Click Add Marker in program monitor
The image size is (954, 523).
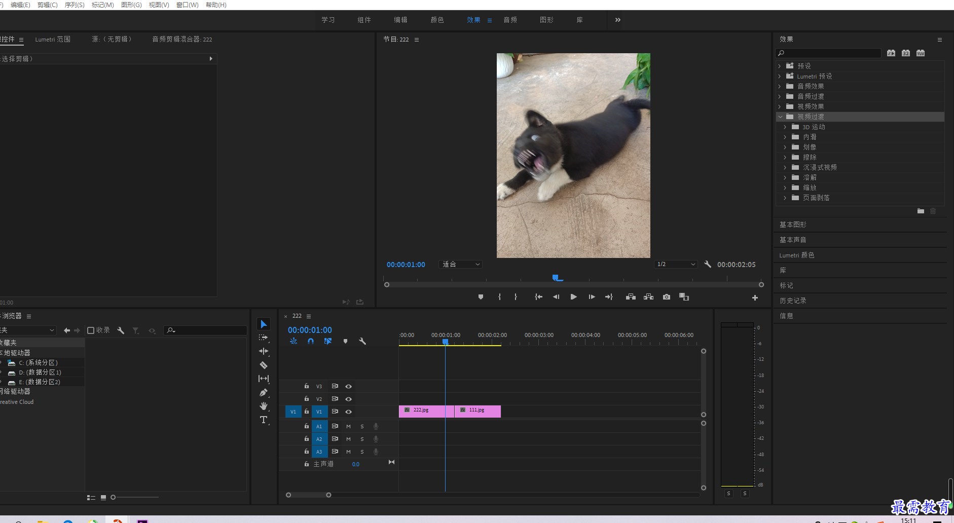pos(481,297)
